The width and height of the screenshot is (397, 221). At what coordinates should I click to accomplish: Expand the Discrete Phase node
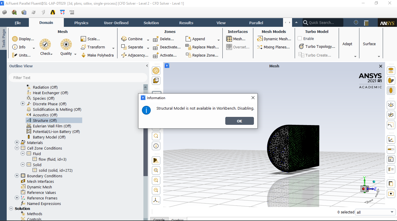(23, 104)
